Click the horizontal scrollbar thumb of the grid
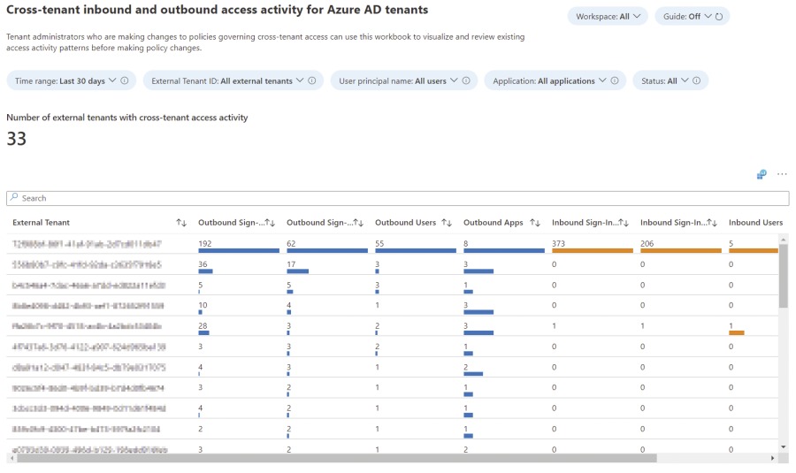This screenshot has height=473, width=796. (x=337, y=458)
